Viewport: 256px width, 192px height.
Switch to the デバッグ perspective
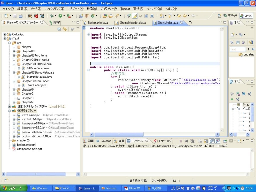coord(230,16)
